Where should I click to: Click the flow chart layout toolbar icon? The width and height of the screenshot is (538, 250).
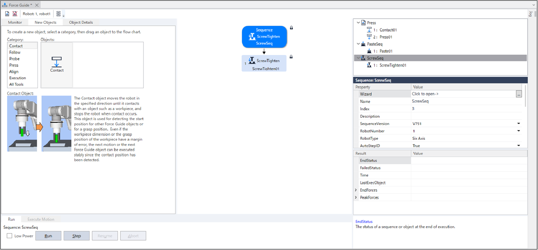[x=58, y=14]
